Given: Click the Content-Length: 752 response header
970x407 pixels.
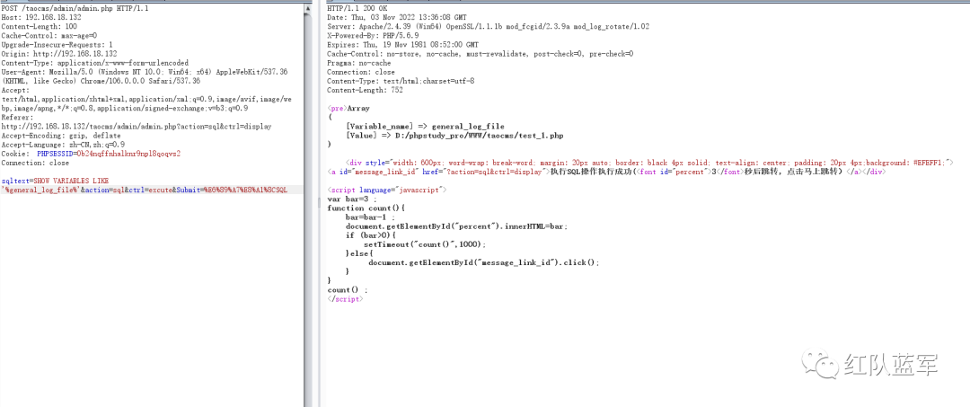Looking at the screenshot, I should [365, 91].
